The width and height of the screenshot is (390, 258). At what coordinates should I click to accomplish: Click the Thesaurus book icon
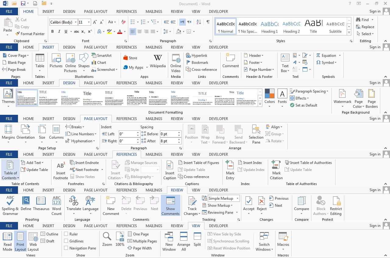41,201
